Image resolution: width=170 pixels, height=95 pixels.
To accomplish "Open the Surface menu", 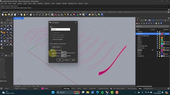I will 20,3.
